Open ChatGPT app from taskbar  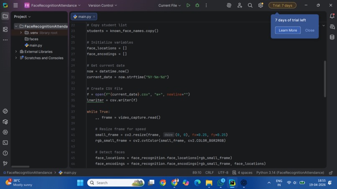tap(243, 183)
